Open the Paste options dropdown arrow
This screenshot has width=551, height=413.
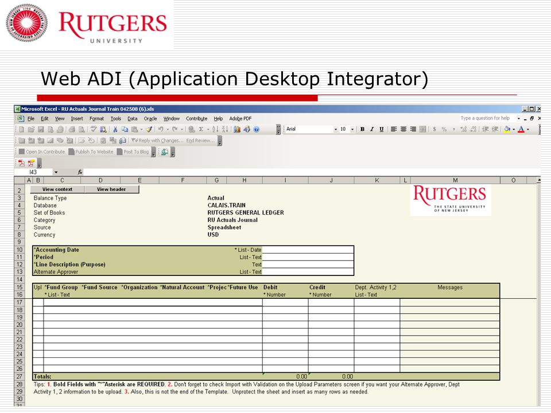click(142, 129)
